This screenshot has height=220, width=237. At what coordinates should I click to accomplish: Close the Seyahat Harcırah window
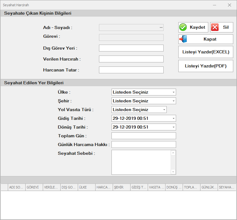tap(230, 5)
